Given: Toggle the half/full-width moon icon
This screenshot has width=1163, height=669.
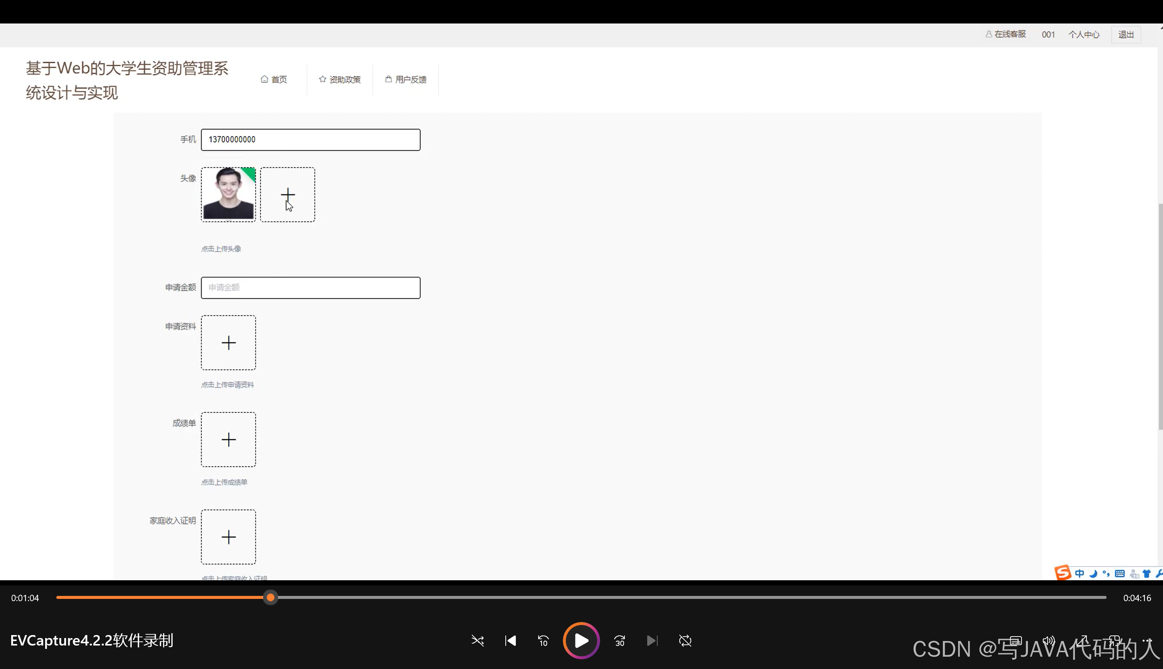Looking at the screenshot, I should [1094, 574].
